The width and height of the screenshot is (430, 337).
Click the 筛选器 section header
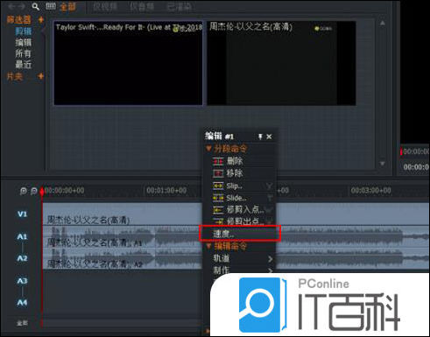[x=18, y=19]
